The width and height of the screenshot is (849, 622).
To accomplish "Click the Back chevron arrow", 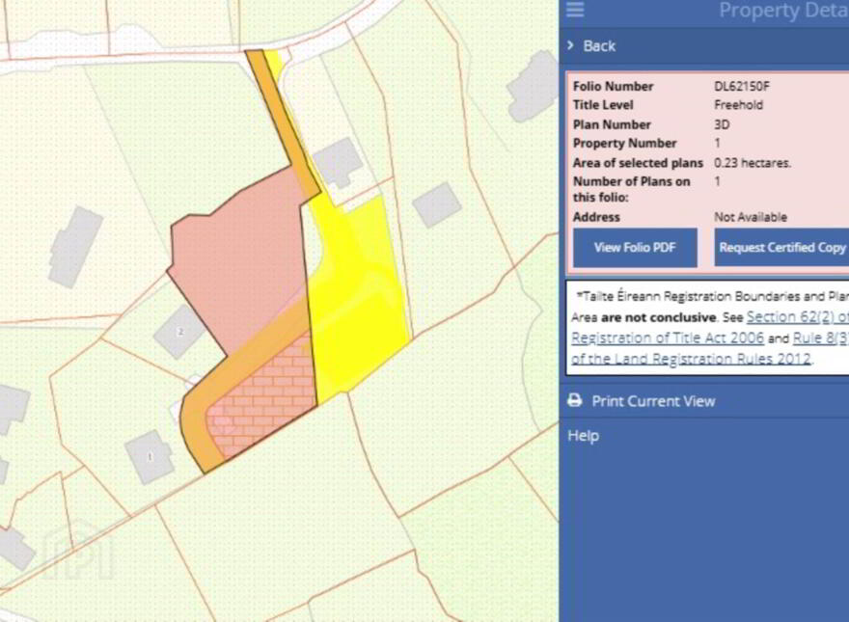I will 570,45.
